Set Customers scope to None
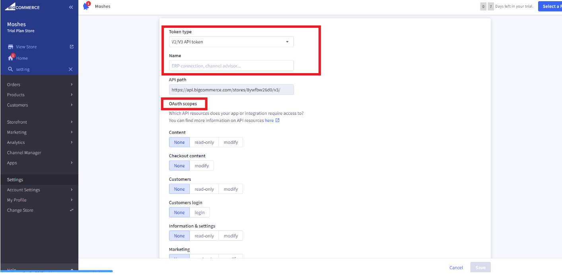This screenshot has height=275, width=562. click(179, 189)
